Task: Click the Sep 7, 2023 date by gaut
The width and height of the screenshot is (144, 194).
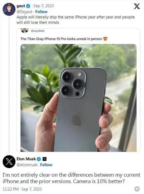Action: click(x=44, y=6)
